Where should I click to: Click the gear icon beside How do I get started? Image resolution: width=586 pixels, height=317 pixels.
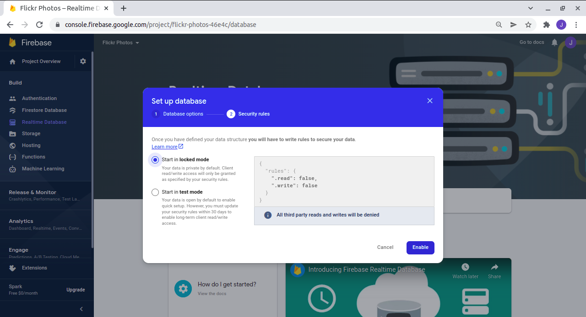click(183, 289)
